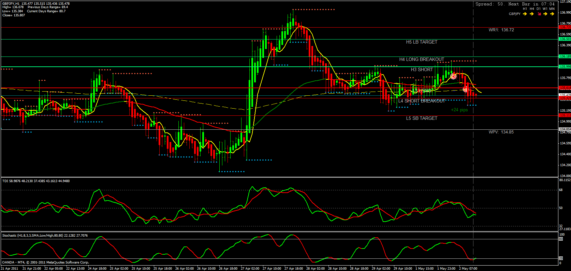Click the H1 trend arrow for GBPJPY
The width and height of the screenshot is (571, 271).
525,14
